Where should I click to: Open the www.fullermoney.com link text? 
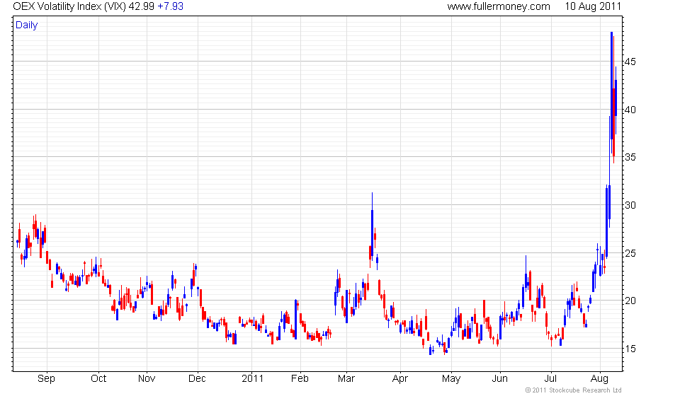[499, 6]
